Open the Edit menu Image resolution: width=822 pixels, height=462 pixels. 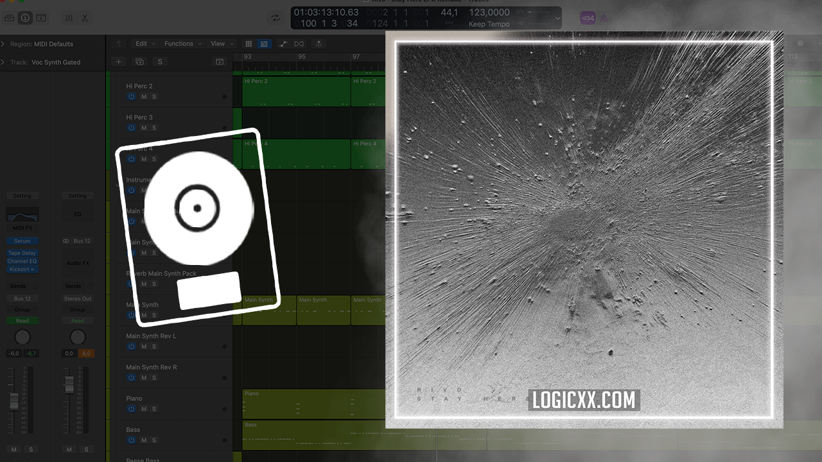144,44
